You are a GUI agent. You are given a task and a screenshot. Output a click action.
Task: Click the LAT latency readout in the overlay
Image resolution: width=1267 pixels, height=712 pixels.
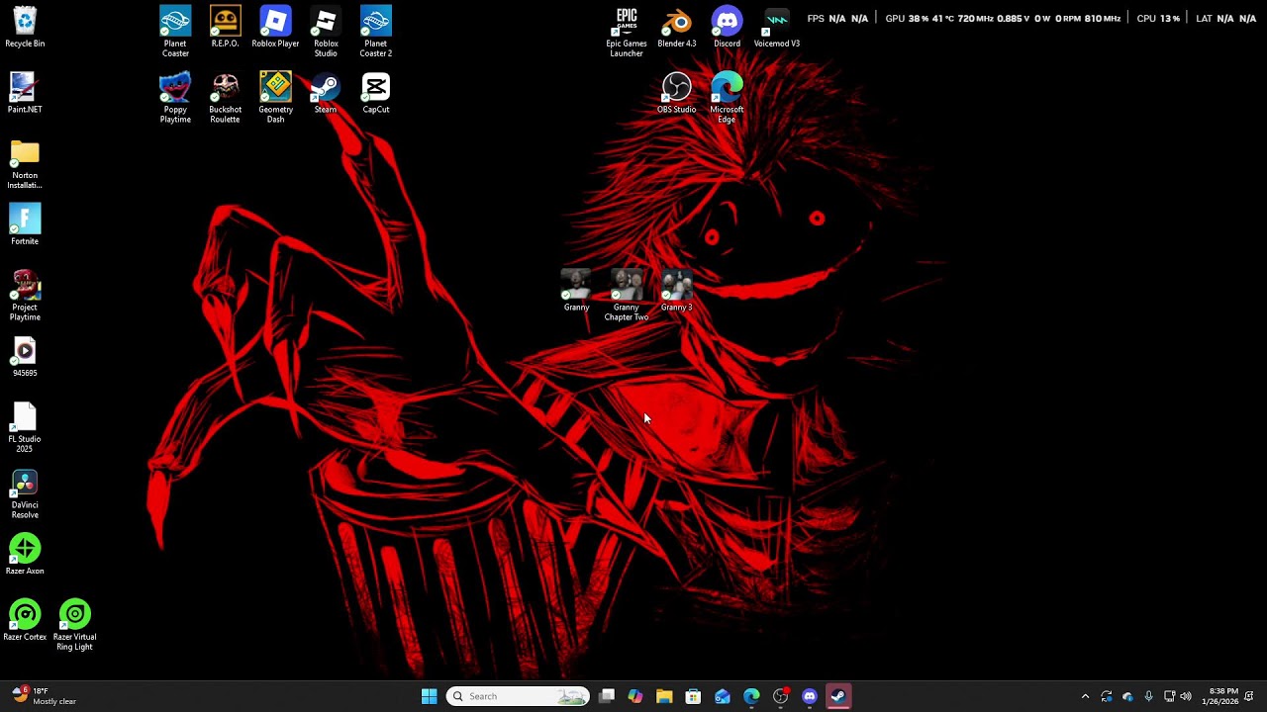1226,19
